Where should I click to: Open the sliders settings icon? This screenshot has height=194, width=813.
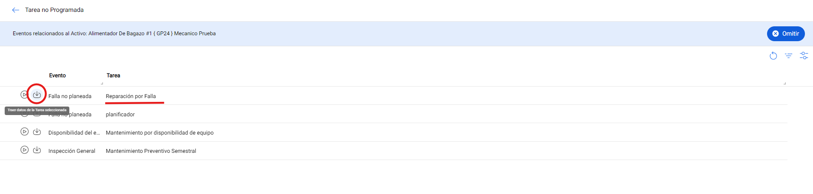pyautogui.click(x=804, y=56)
